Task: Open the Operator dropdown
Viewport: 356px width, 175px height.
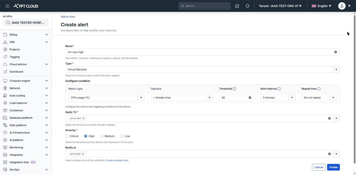Action: tap(209, 97)
